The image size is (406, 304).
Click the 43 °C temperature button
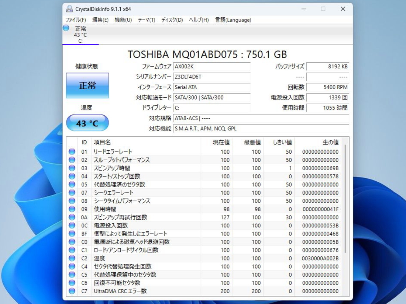(87, 123)
